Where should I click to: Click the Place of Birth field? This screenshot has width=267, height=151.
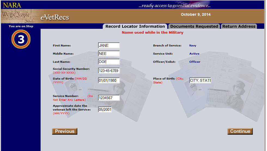(x=200, y=80)
